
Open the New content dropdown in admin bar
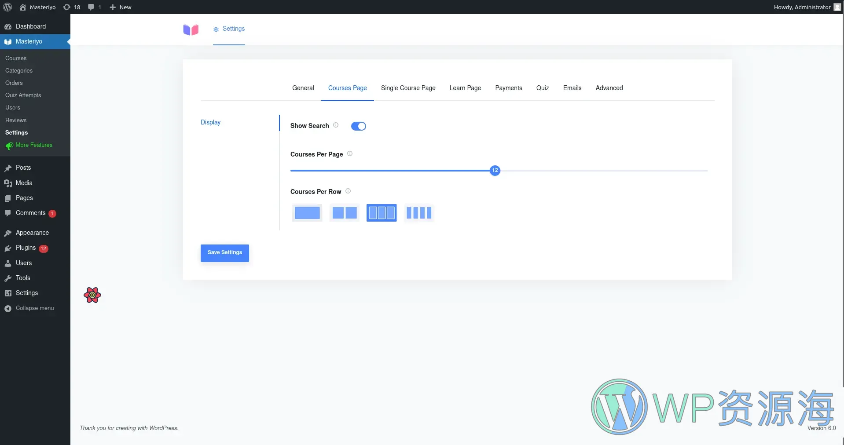tap(121, 7)
